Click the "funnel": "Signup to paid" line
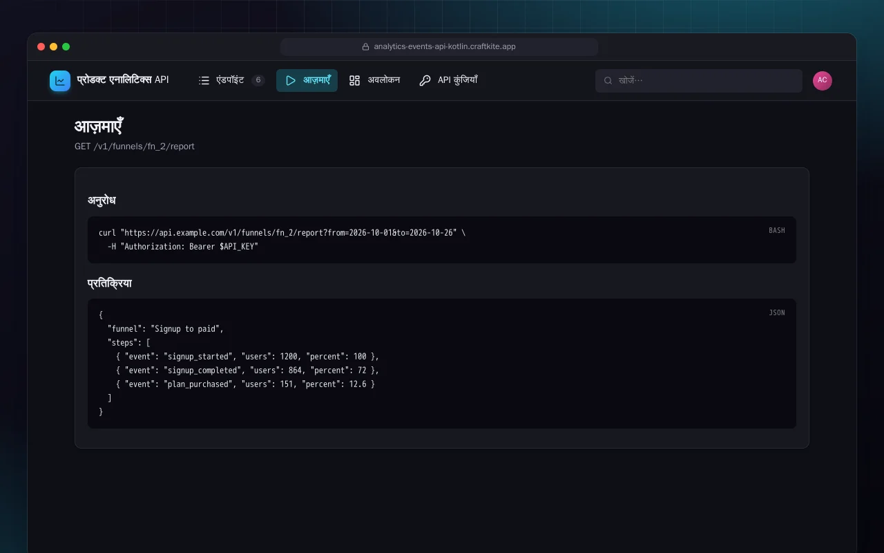Viewport: 884px width, 553px height. (166, 329)
